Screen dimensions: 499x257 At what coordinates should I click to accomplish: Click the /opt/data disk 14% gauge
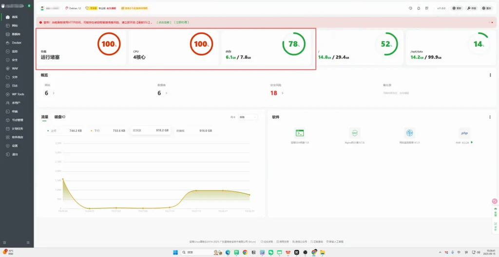click(479, 44)
